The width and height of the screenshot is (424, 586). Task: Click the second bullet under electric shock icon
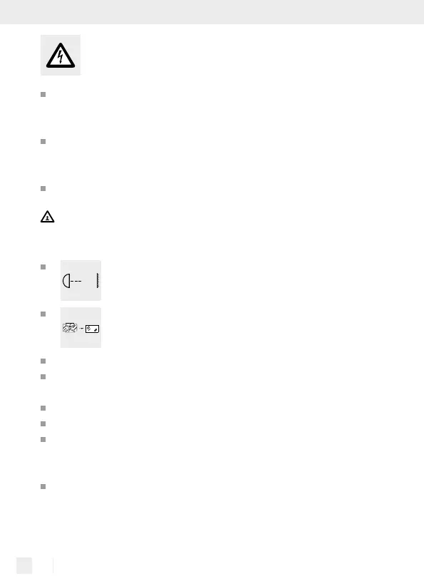tap(43, 142)
